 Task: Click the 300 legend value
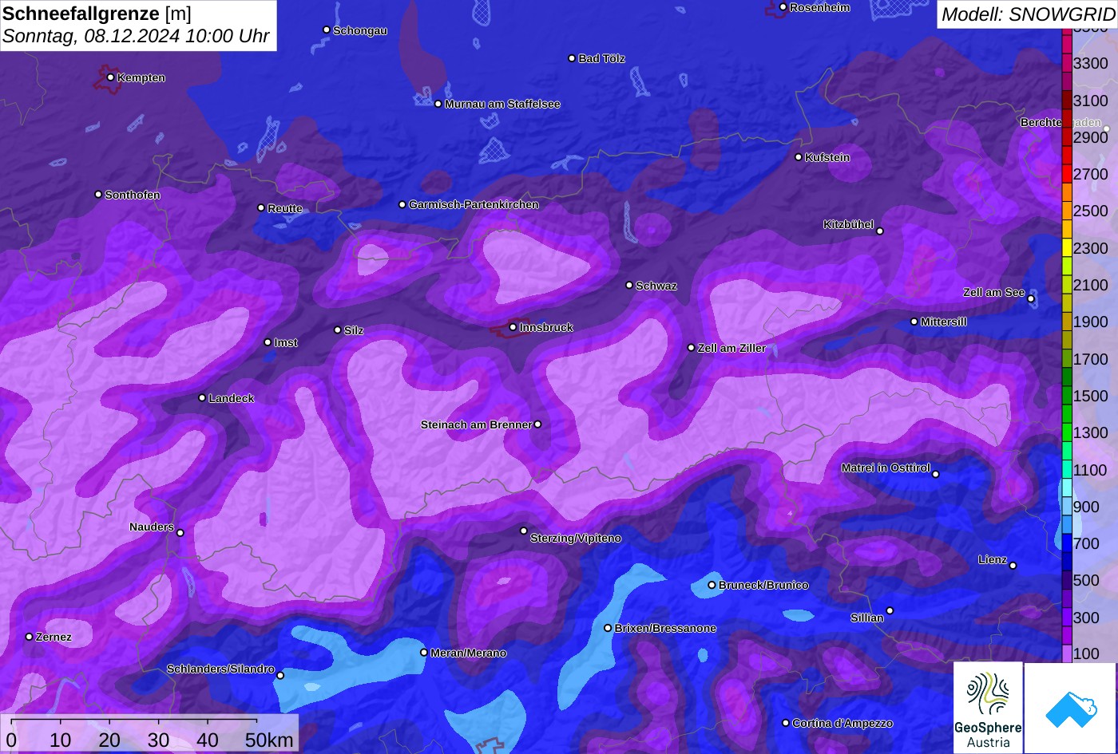[x=1086, y=618]
